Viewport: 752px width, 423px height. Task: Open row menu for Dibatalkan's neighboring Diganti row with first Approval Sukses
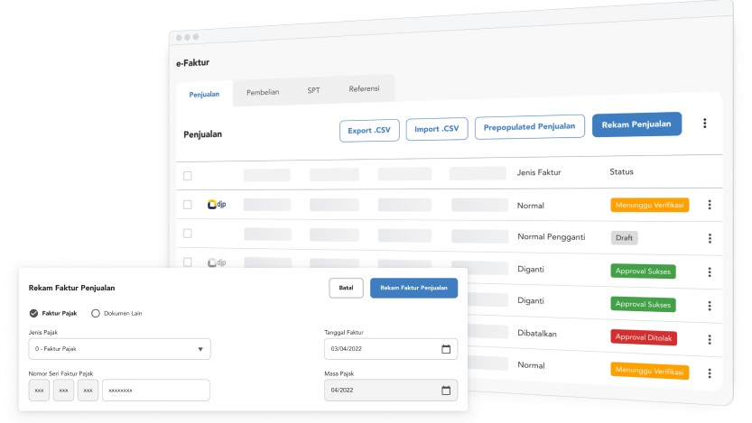[710, 271]
